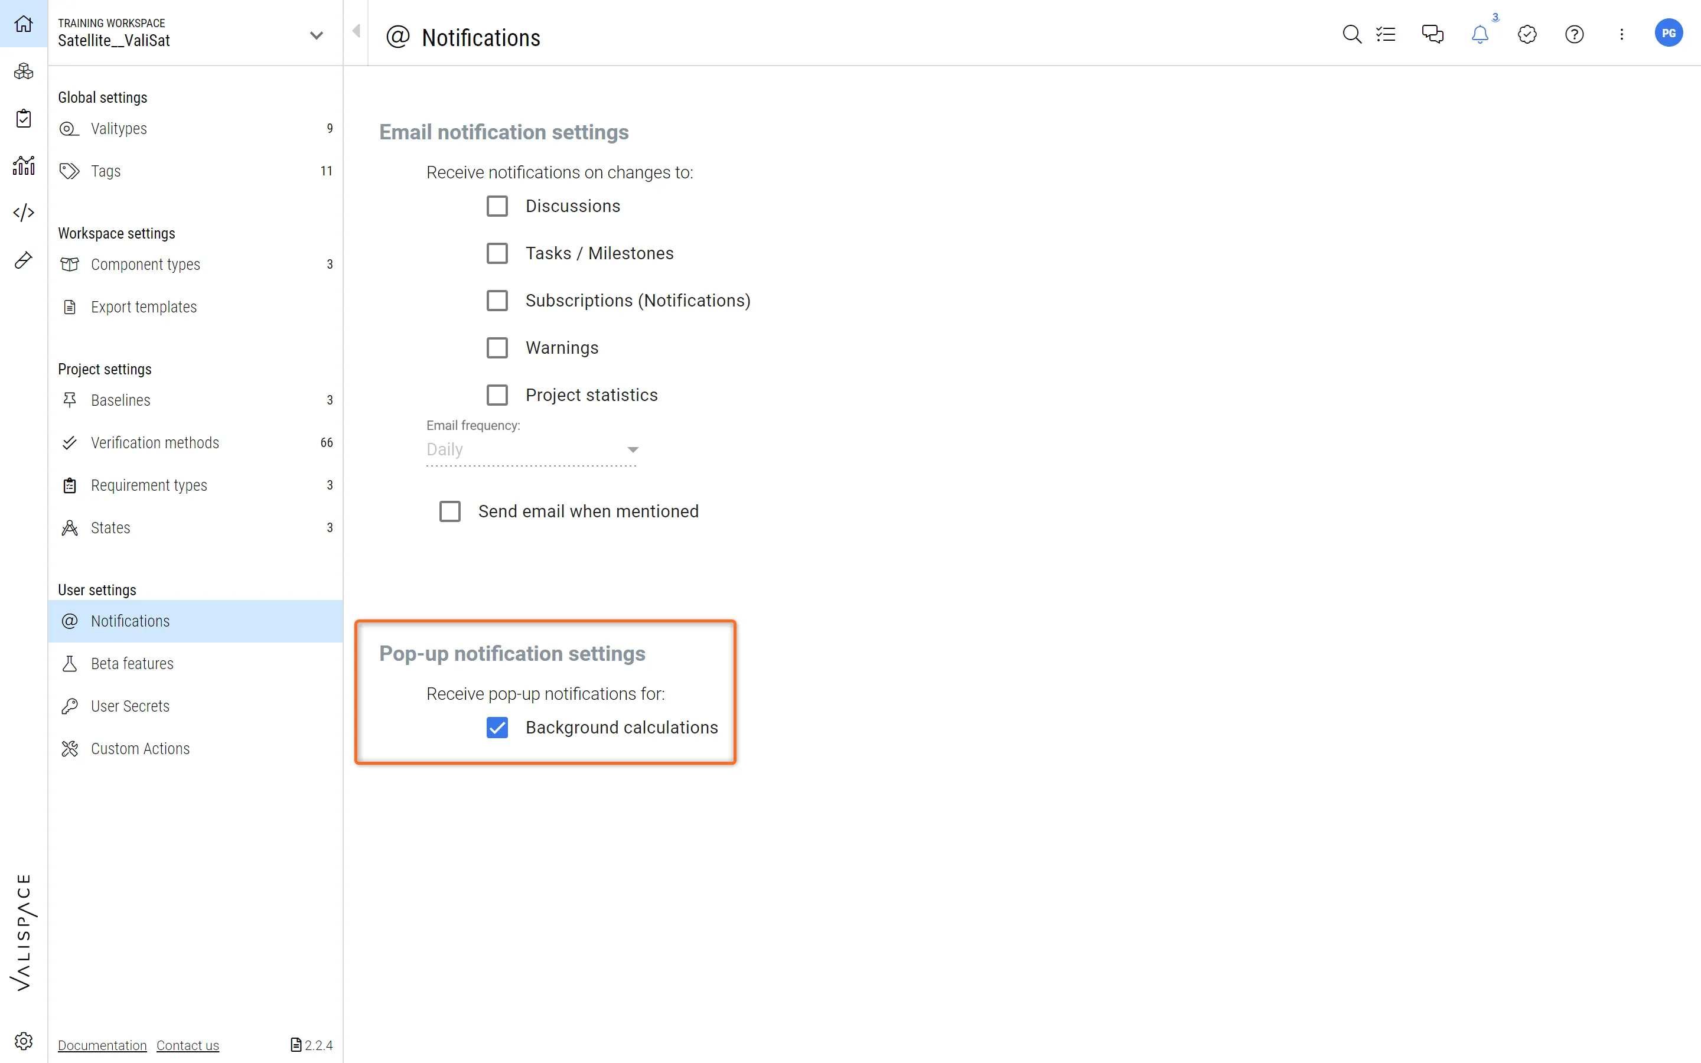Screen dimensions: 1701x1063
Task: Collapse the settings sidebar panel arrow
Action: pyautogui.click(x=356, y=31)
